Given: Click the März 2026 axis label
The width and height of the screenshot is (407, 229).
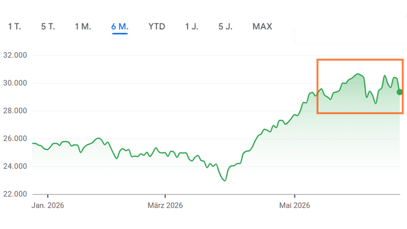Looking at the screenshot, I should (165, 205).
